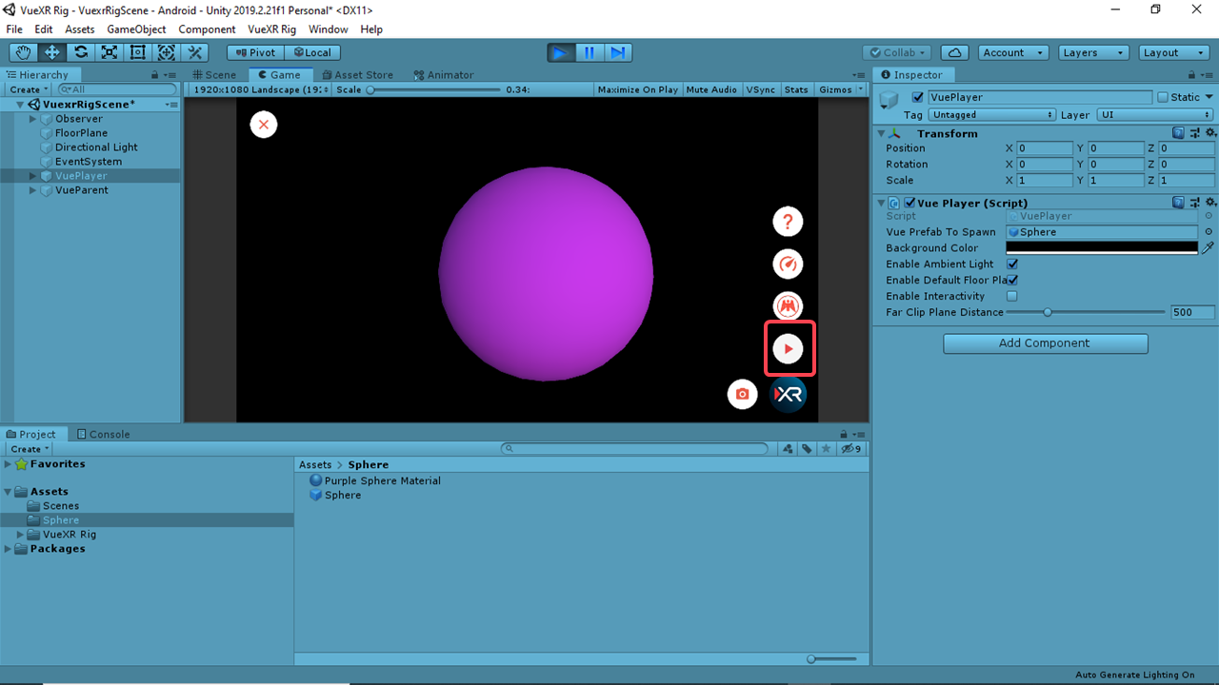Select the Rotate tool icon

(x=81, y=53)
